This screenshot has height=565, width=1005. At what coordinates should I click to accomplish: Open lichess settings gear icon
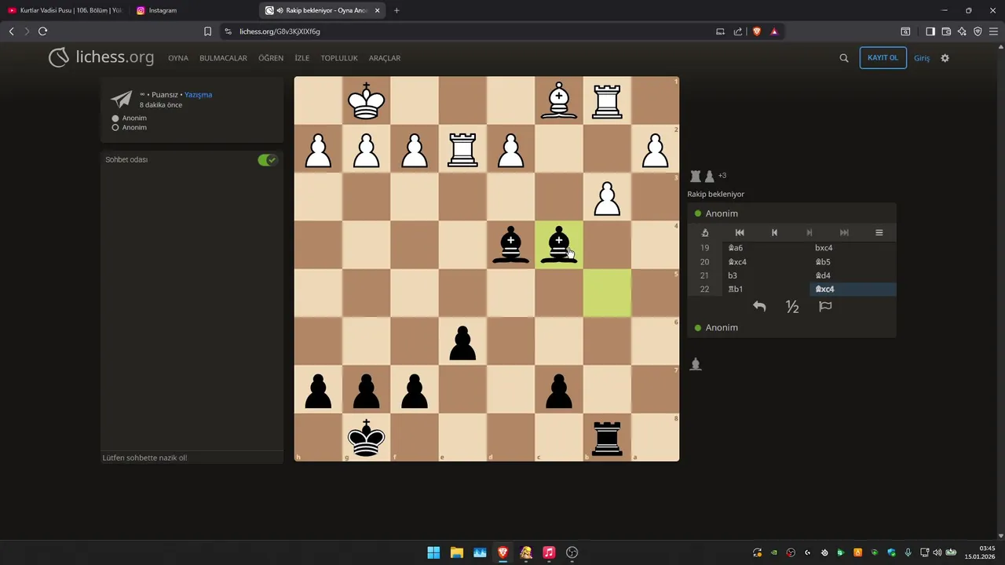(945, 58)
